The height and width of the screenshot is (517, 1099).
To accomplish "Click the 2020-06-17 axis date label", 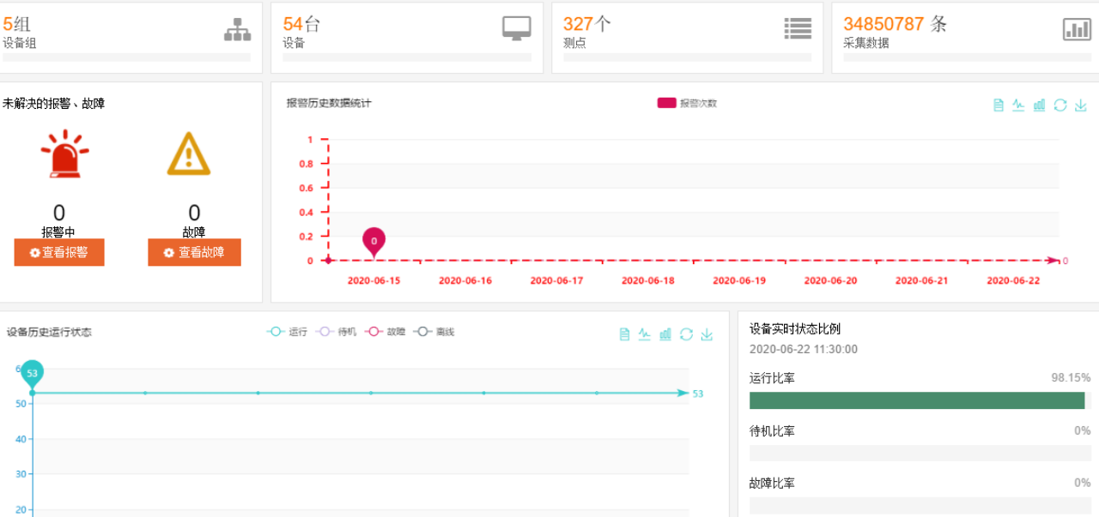I will coord(556,280).
